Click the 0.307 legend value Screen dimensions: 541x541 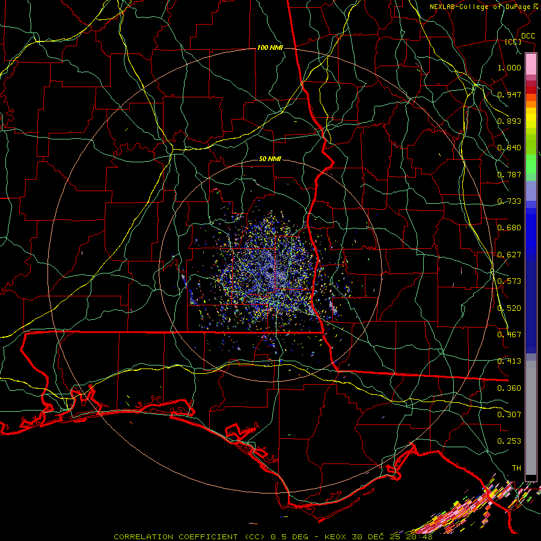509,414
